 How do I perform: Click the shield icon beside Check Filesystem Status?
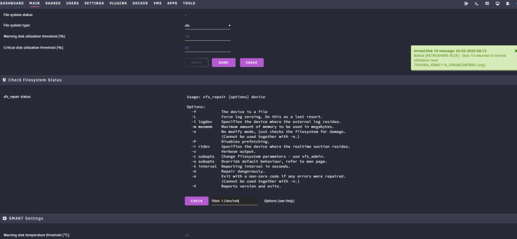[5, 80]
